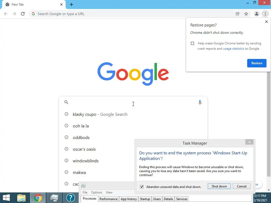
Task: Click the page vertical scrollbar
Action: pos(269,124)
